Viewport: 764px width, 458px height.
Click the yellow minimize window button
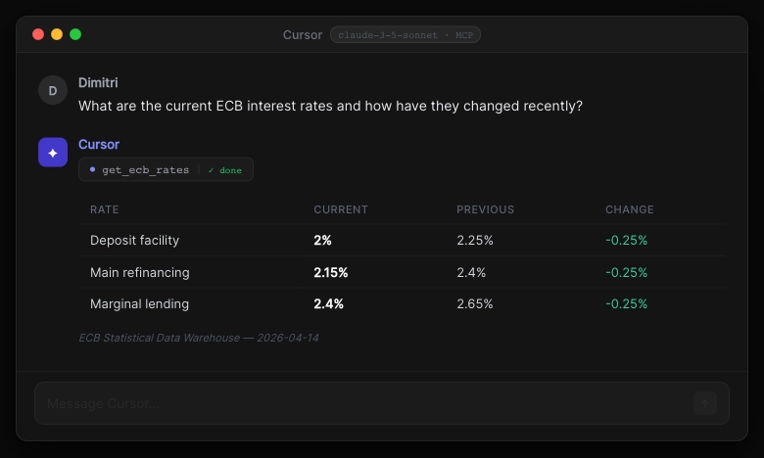click(x=57, y=34)
